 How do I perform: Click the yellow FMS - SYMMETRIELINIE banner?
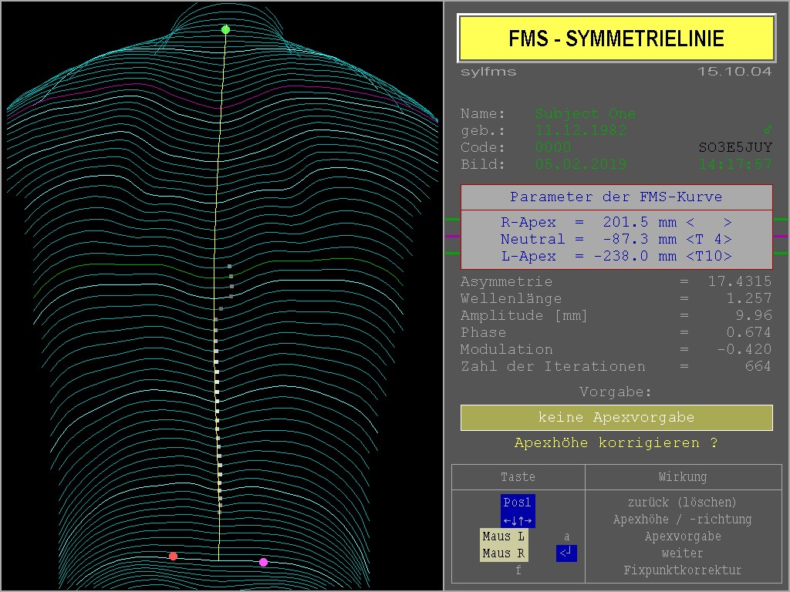tap(616, 39)
